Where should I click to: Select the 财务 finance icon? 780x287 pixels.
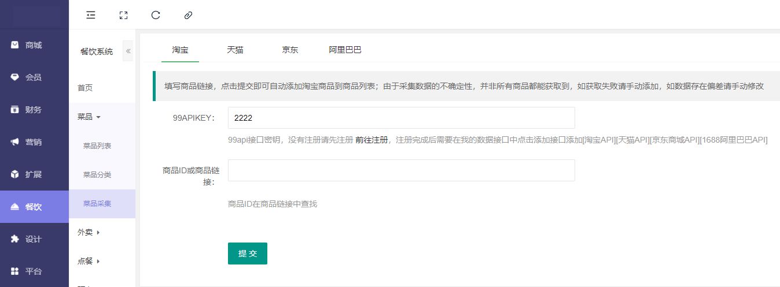tap(15, 110)
